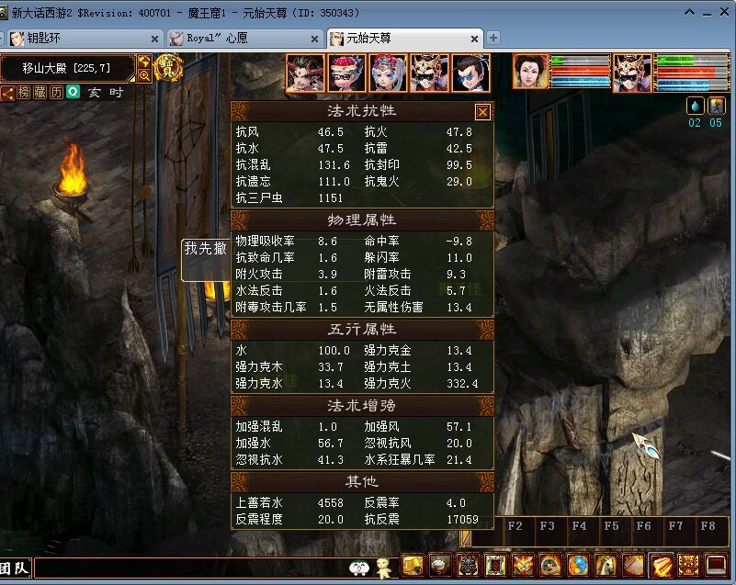The image size is (736, 585).
Task: Click the small doll figure icon
Action: click(x=384, y=568)
